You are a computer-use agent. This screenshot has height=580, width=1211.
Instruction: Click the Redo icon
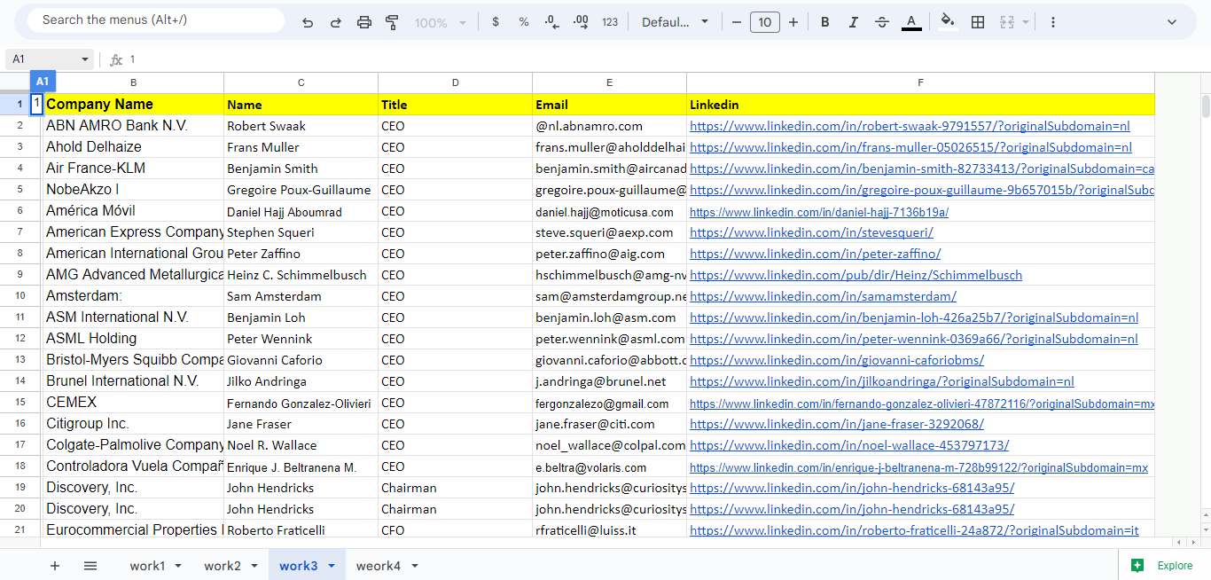pyautogui.click(x=336, y=22)
